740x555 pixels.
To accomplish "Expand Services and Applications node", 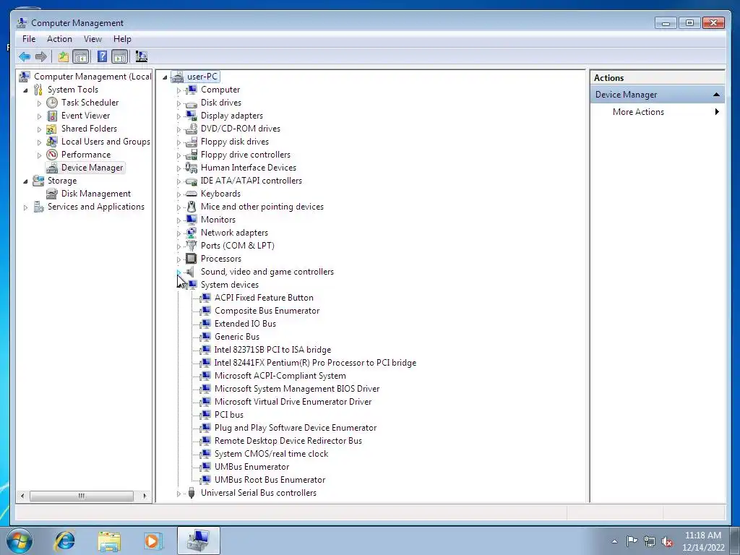I will [25, 207].
